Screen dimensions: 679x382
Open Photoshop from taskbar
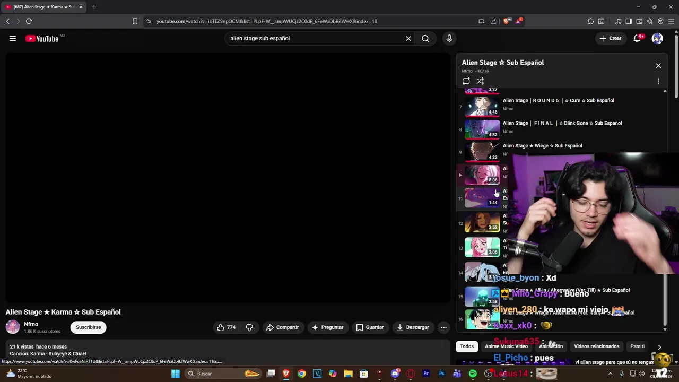click(x=441, y=374)
